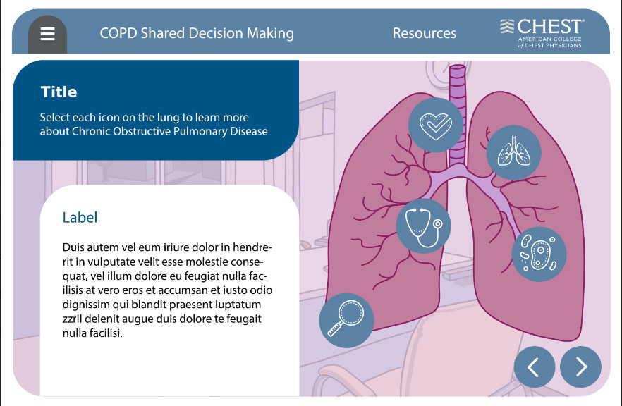Select the stethoscope icon on the lung

pyautogui.click(x=423, y=226)
